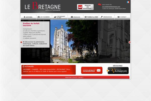Click the red phone icon in header
Screen dimensions: 151x101
[100, 5]
